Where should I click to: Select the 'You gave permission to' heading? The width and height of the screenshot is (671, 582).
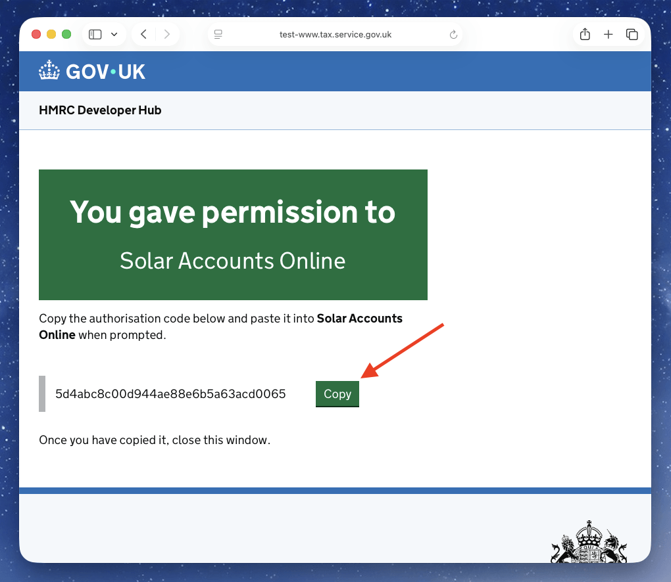(232, 212)
